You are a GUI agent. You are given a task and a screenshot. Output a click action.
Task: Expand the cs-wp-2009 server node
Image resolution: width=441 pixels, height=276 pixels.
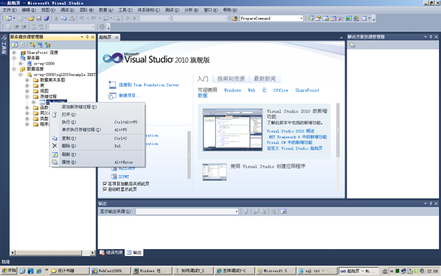21,63
